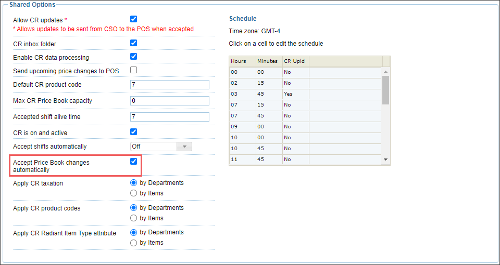Image resolution: width=500 pixels, height=265 pixels.
Task: Open the Accept shifts automatically dropdown
Action: [161, 147]
